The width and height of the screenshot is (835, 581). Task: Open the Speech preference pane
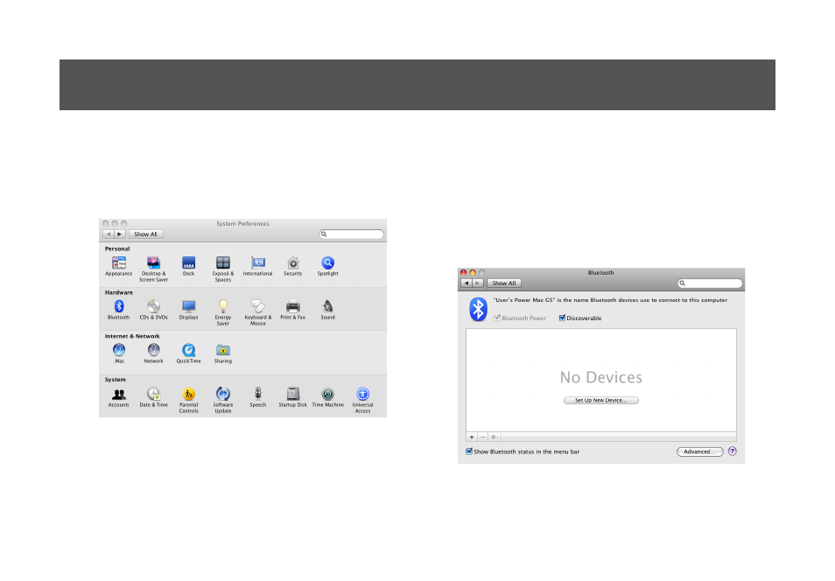coord(257,396)
